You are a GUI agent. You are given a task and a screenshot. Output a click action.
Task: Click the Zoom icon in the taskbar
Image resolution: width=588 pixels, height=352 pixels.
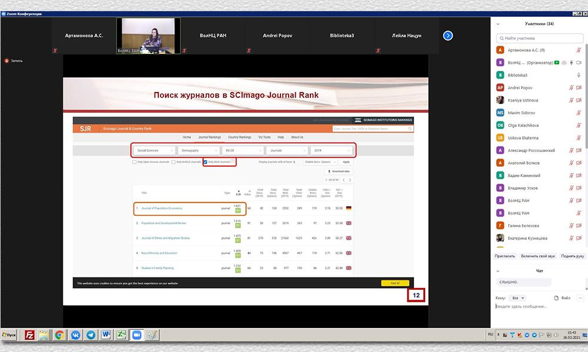[137, 335]
